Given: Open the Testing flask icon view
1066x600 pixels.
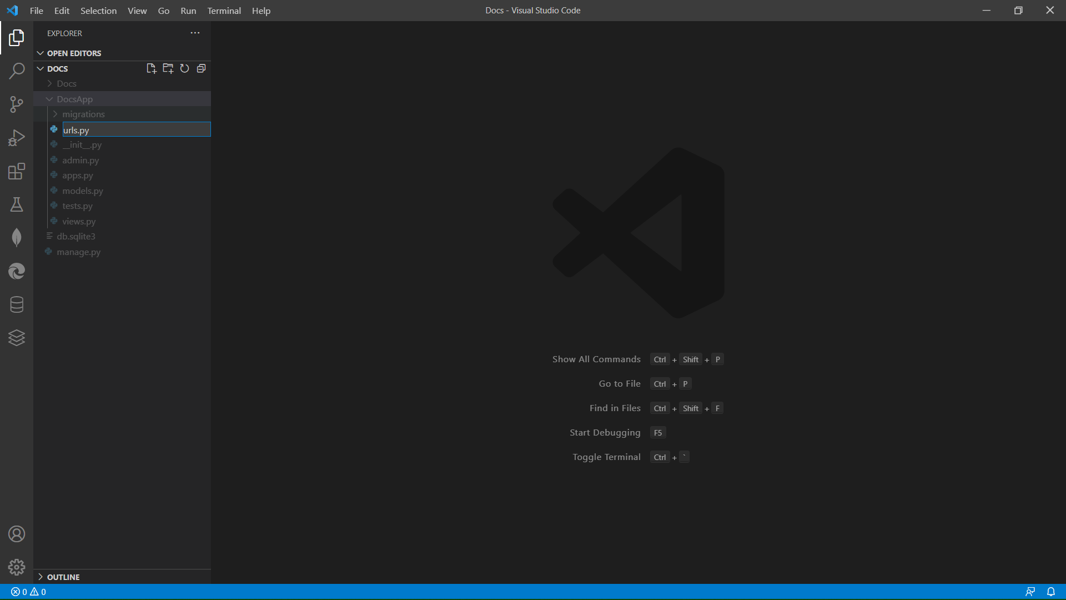Looking at the screenshot, I should (17, 204).
